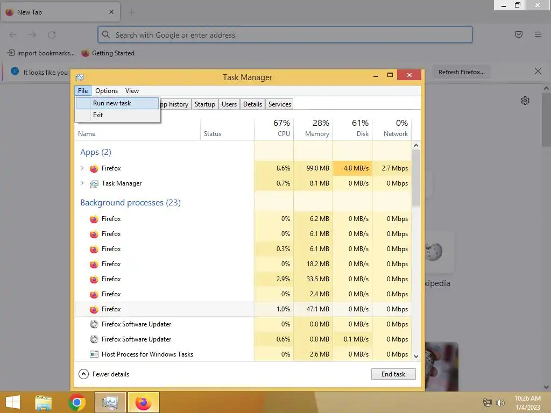Open Firefox's hamburger application menu
The width and height of the screenshot is (551, 413).
click(538, 34)
